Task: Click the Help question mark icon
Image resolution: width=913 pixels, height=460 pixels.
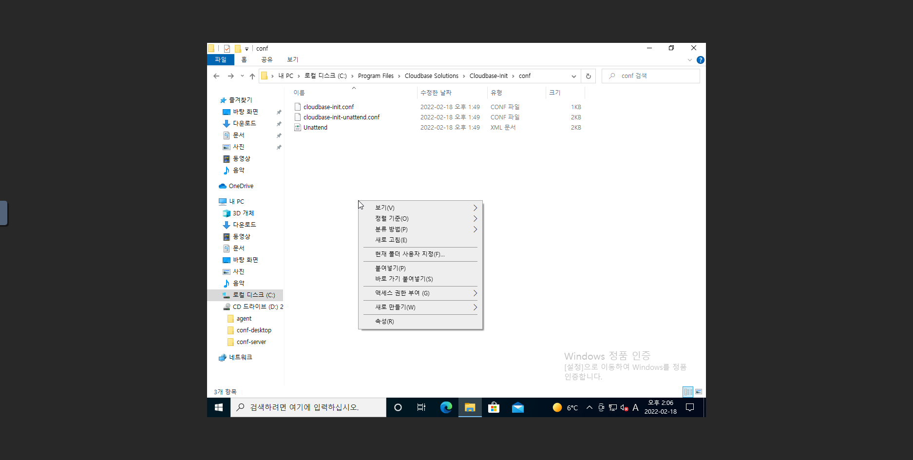Action: (x=700, y=60)
